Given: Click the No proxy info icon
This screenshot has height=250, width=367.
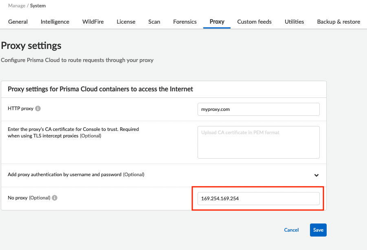Looking at the screenshot, I should click(x=55, y=198).
